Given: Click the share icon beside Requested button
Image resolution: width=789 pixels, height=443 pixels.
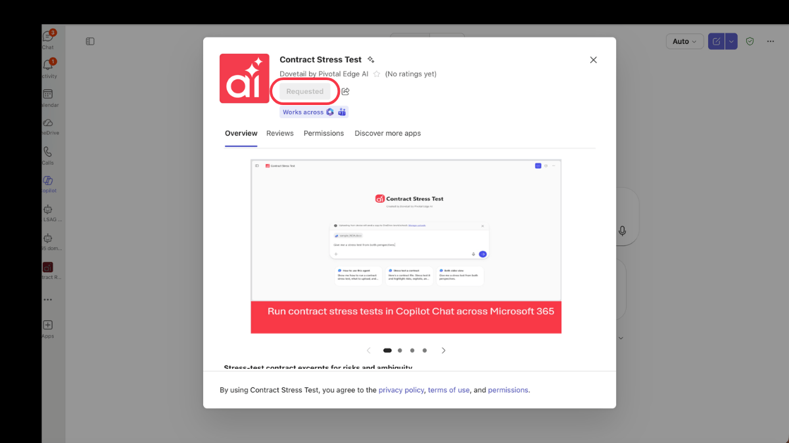Looking at the screenshot, I should pyautogui.click(x=345, y=92).
